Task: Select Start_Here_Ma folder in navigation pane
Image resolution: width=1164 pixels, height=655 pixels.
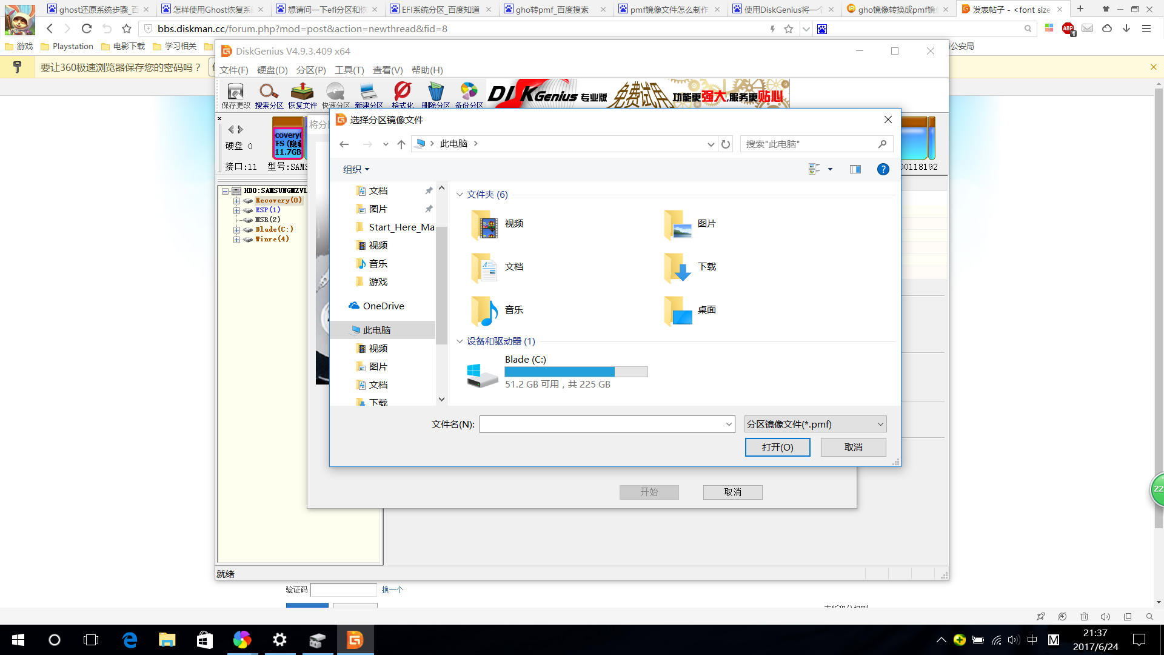Action: tap(395, 227)
